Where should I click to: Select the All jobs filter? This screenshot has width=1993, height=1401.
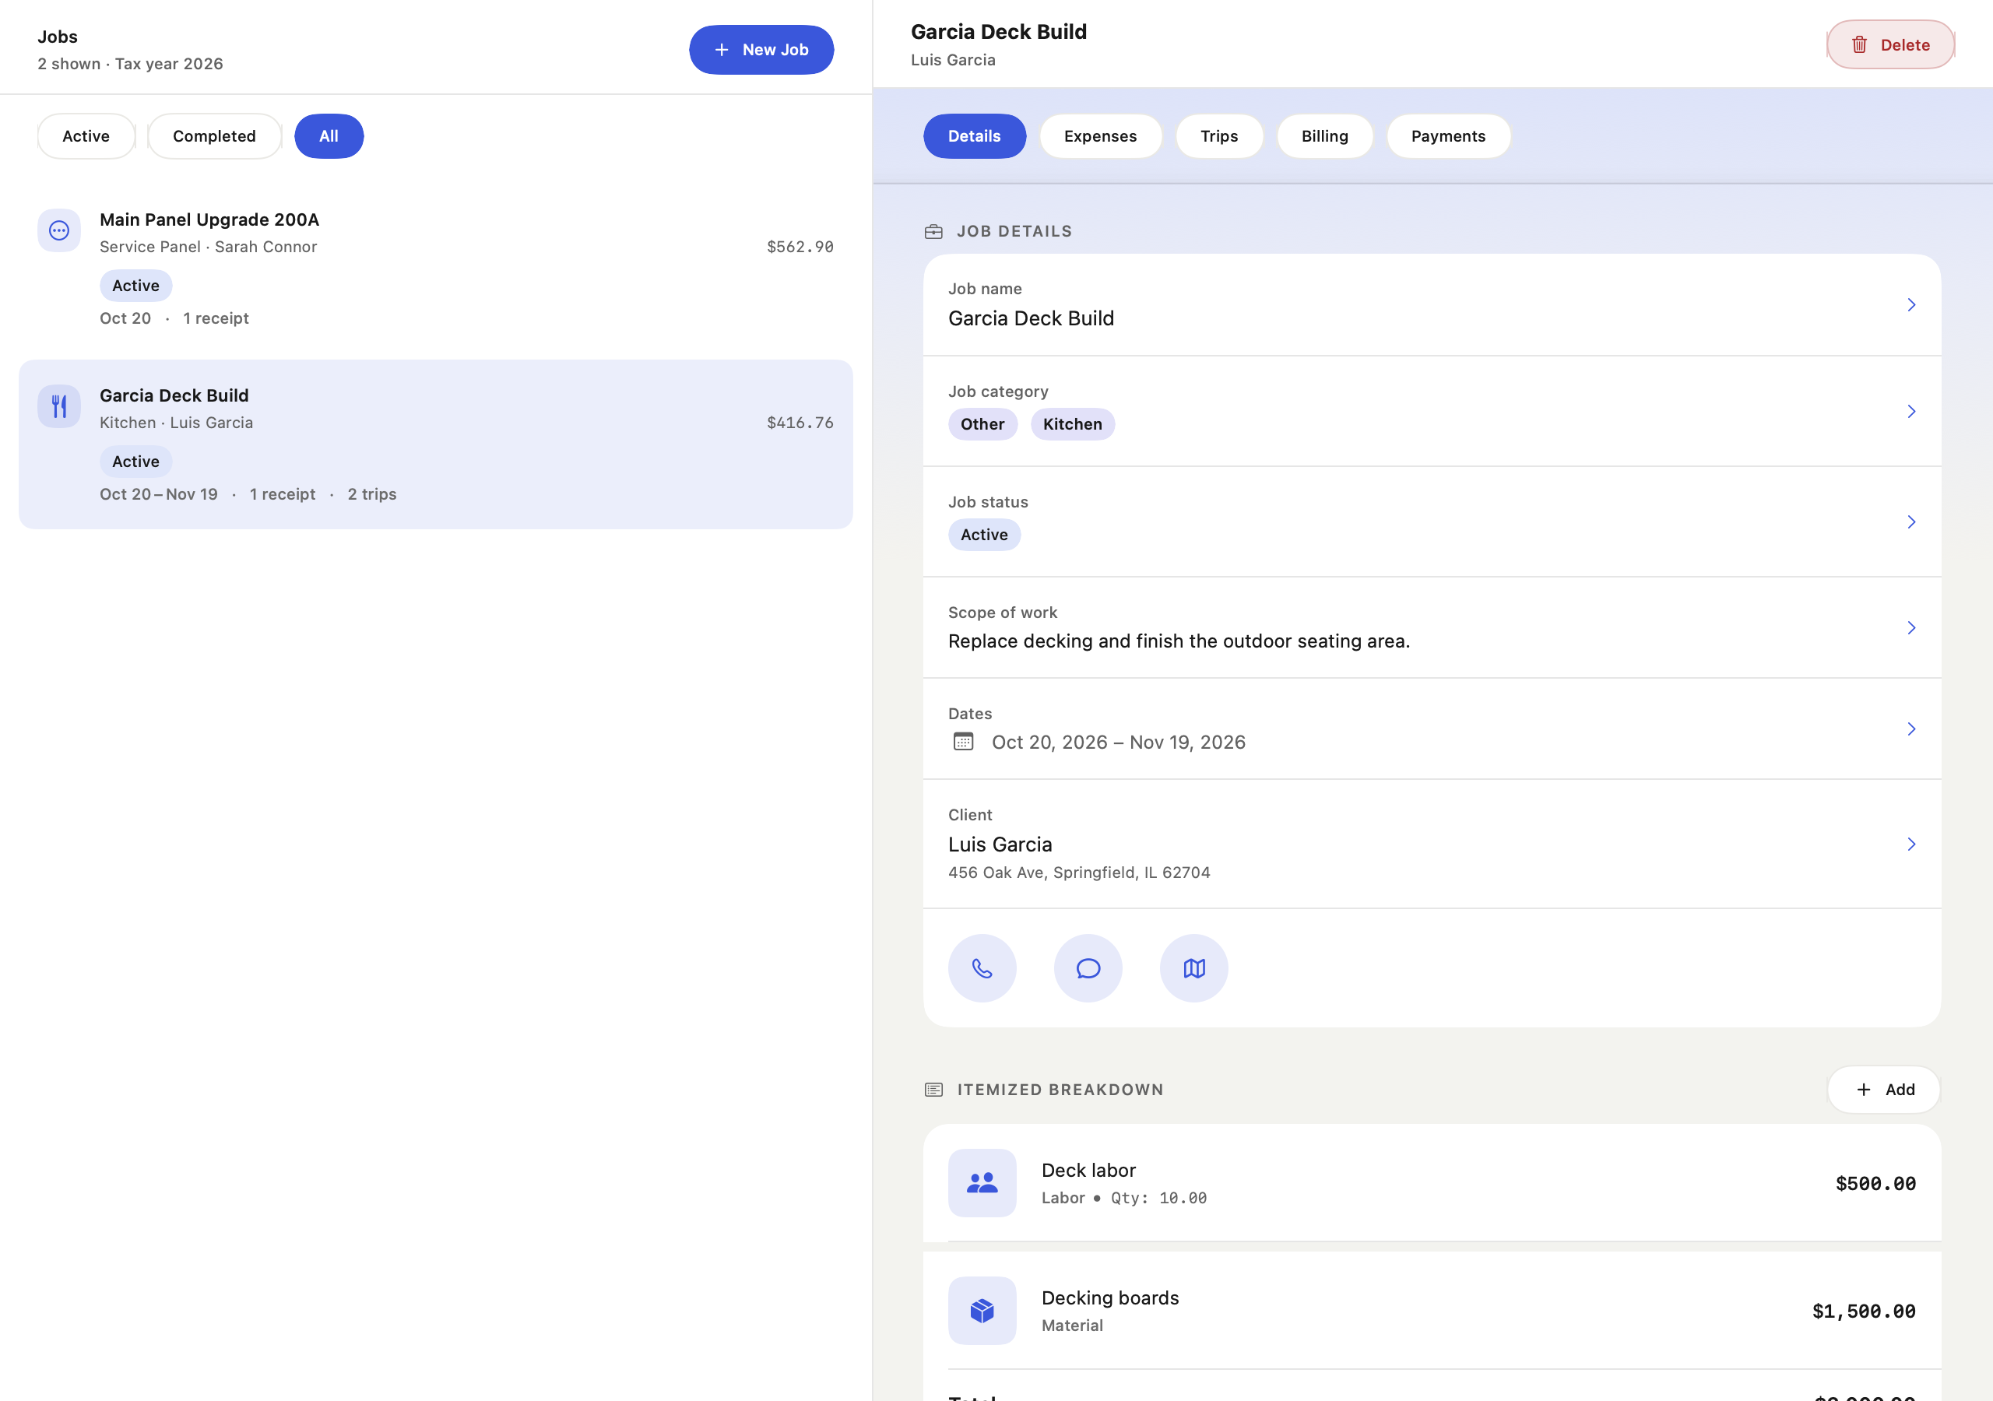coord(329,136)
